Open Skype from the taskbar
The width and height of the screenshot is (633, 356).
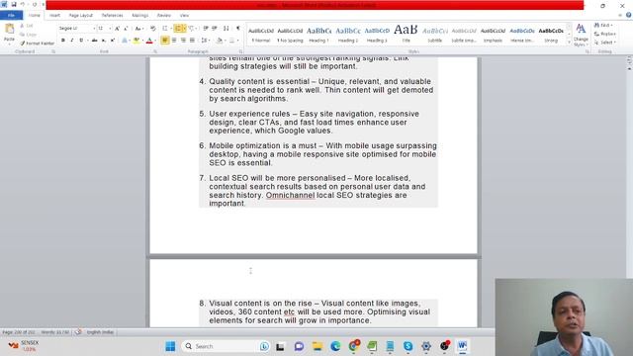click(408, 346)
